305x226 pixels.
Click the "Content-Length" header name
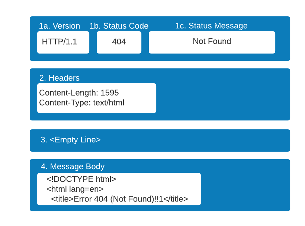click(68, 93)
